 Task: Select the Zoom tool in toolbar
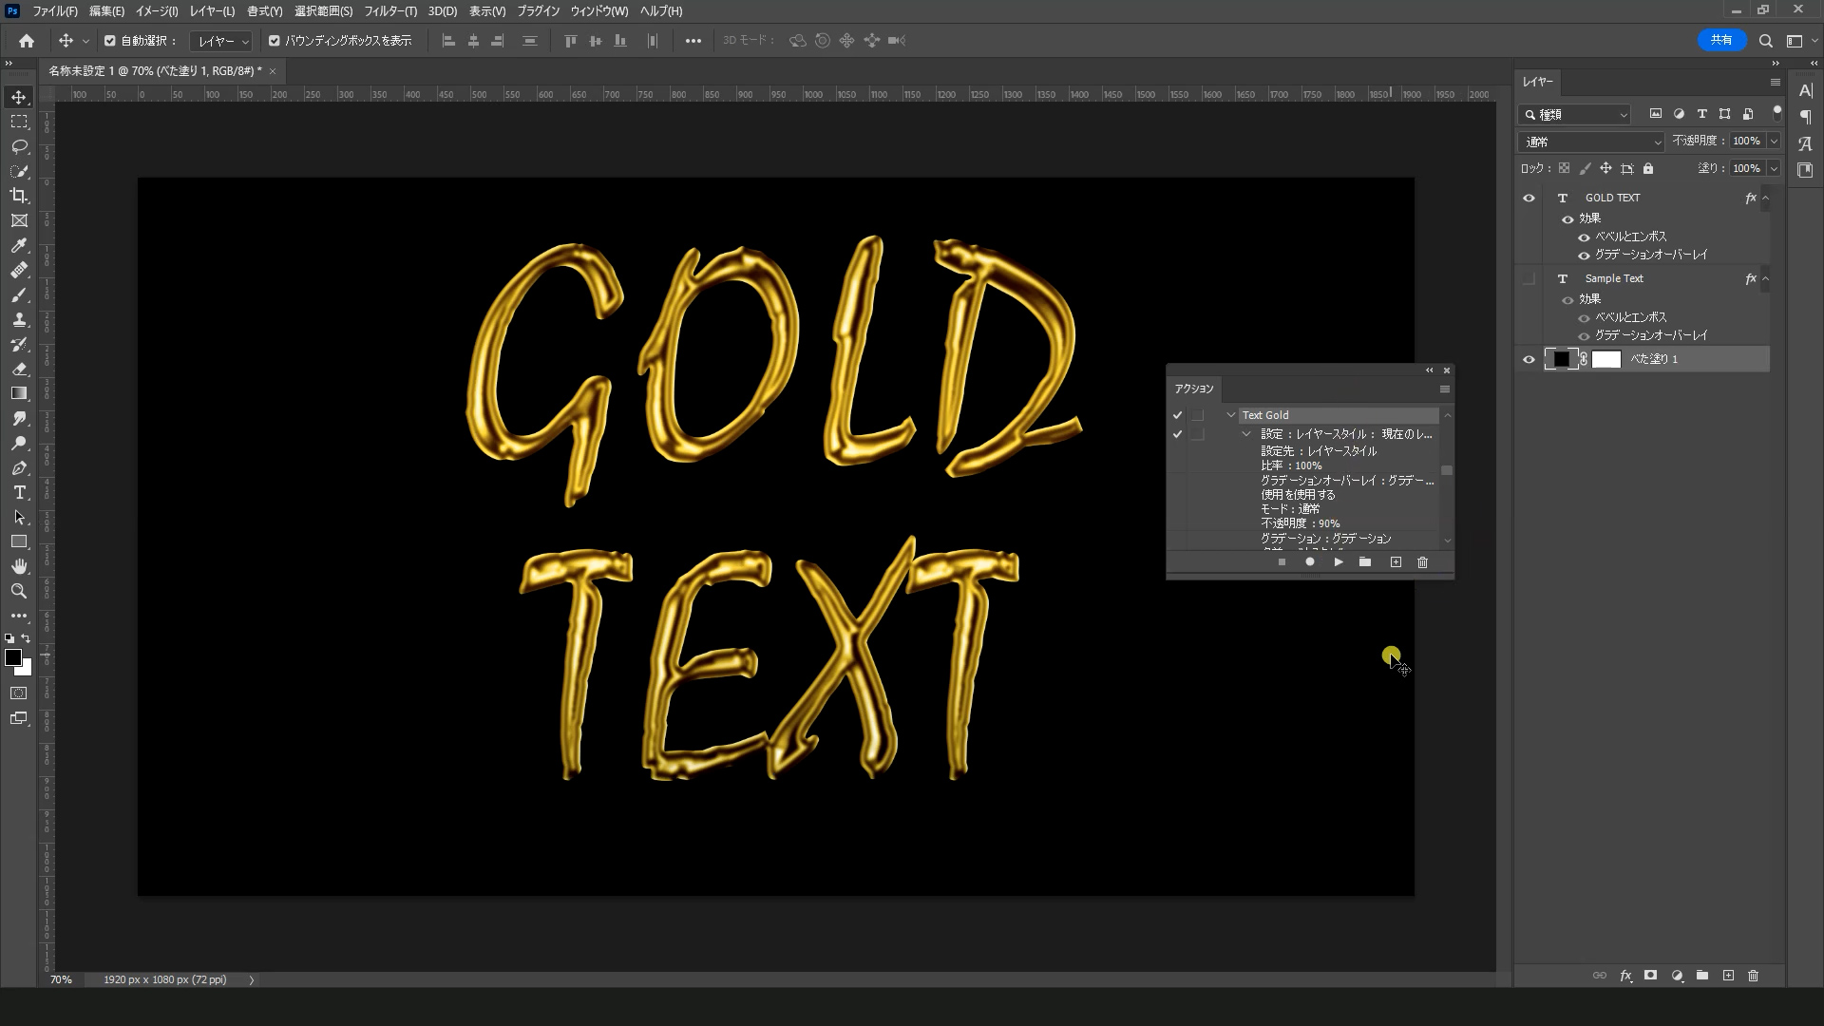(19, 591)
